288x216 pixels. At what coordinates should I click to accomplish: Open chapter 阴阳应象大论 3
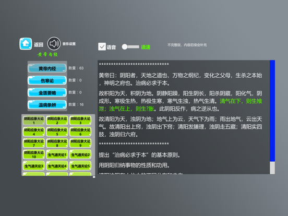pyautogui.click(x=80, y=121)
